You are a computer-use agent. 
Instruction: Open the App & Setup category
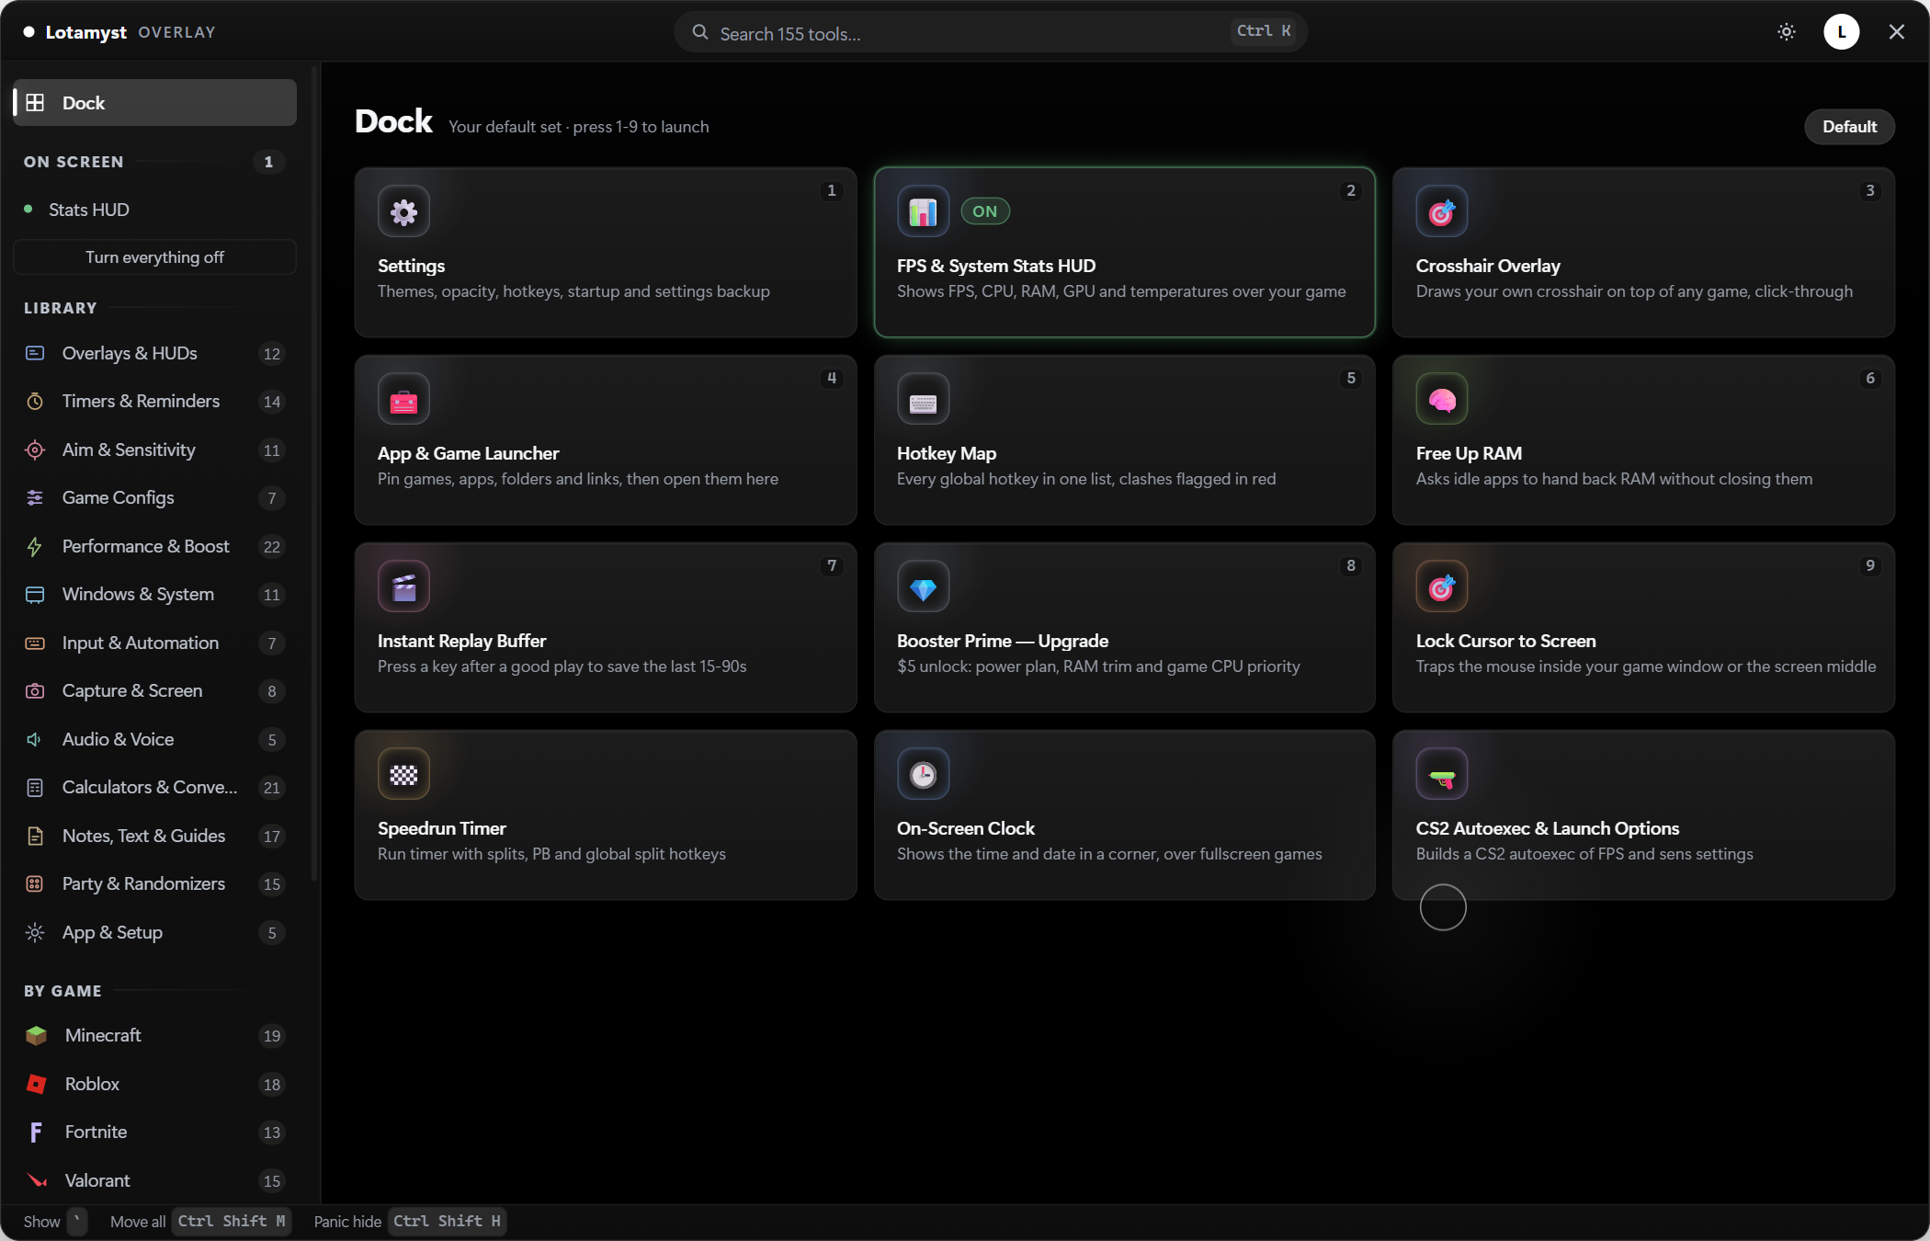click(x=154, y=933)
